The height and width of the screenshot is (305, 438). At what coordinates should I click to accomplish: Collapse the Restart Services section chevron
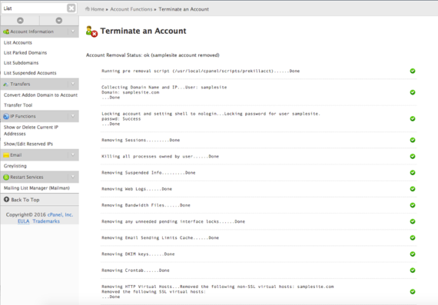[x=73, y=177]
